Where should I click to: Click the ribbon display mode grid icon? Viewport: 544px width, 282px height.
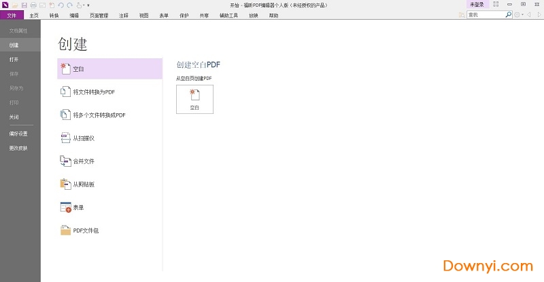496,5
